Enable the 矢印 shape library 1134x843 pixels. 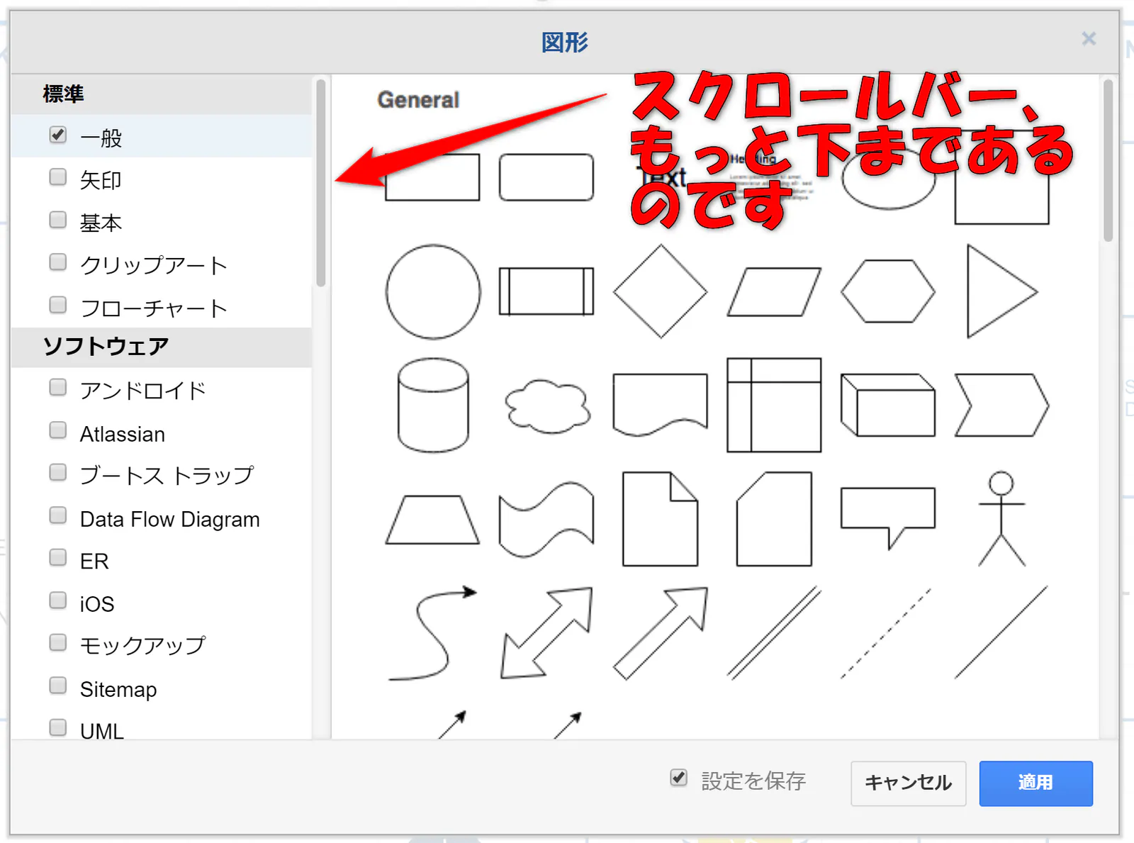[x=58, y=177]
